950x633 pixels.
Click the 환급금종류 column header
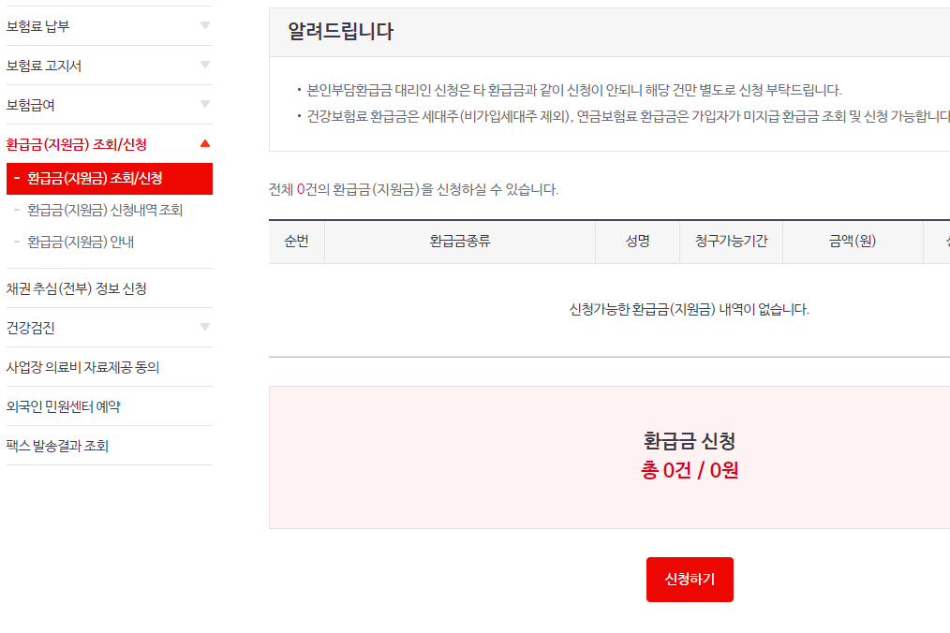tap(462, 242)
